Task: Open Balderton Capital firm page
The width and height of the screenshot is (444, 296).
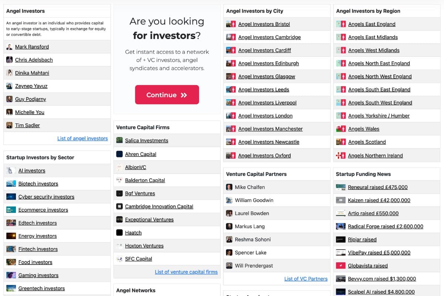Action: pyautogui.click(x=145, y=181)
